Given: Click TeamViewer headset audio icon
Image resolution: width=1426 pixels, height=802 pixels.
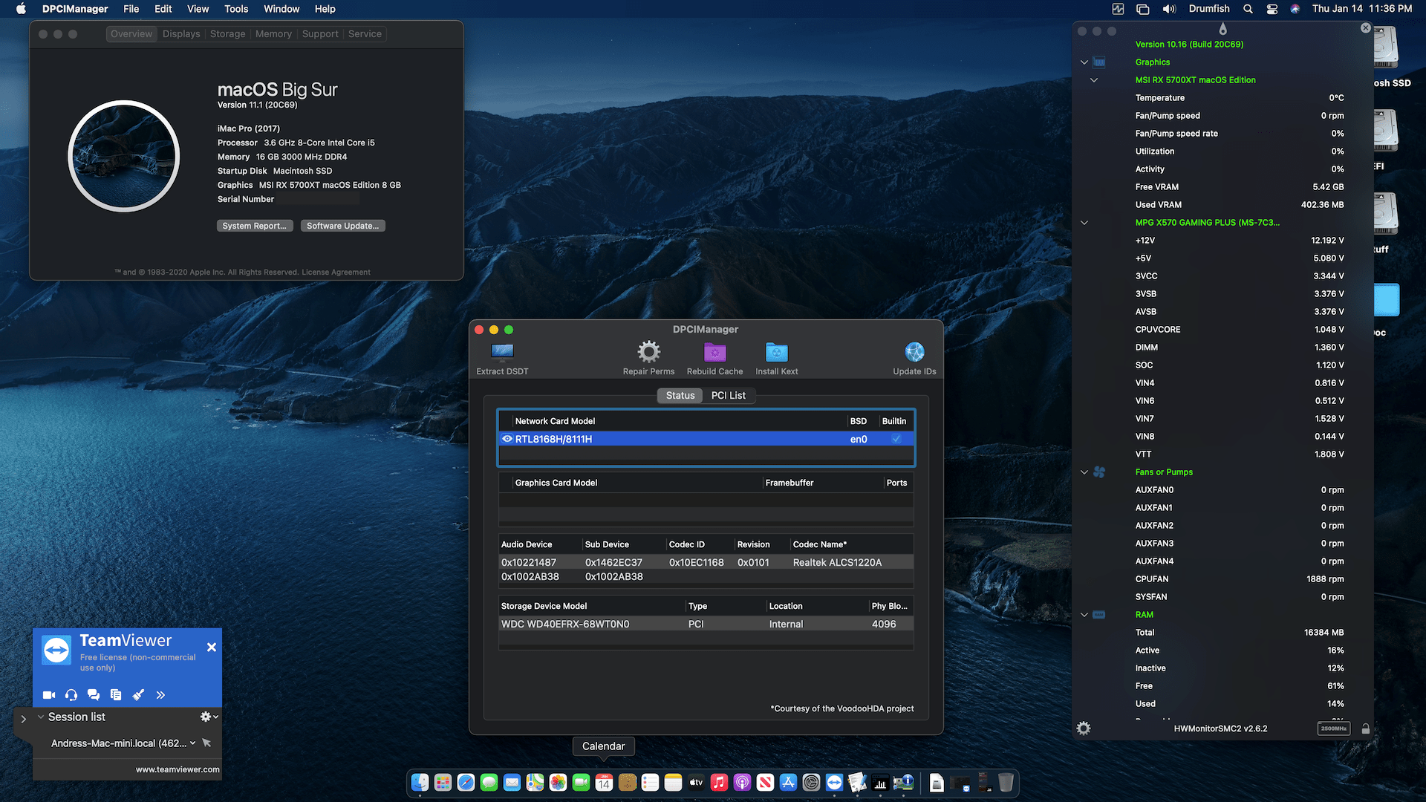Looking at the screenshot, I should click(x=71, y=695).
